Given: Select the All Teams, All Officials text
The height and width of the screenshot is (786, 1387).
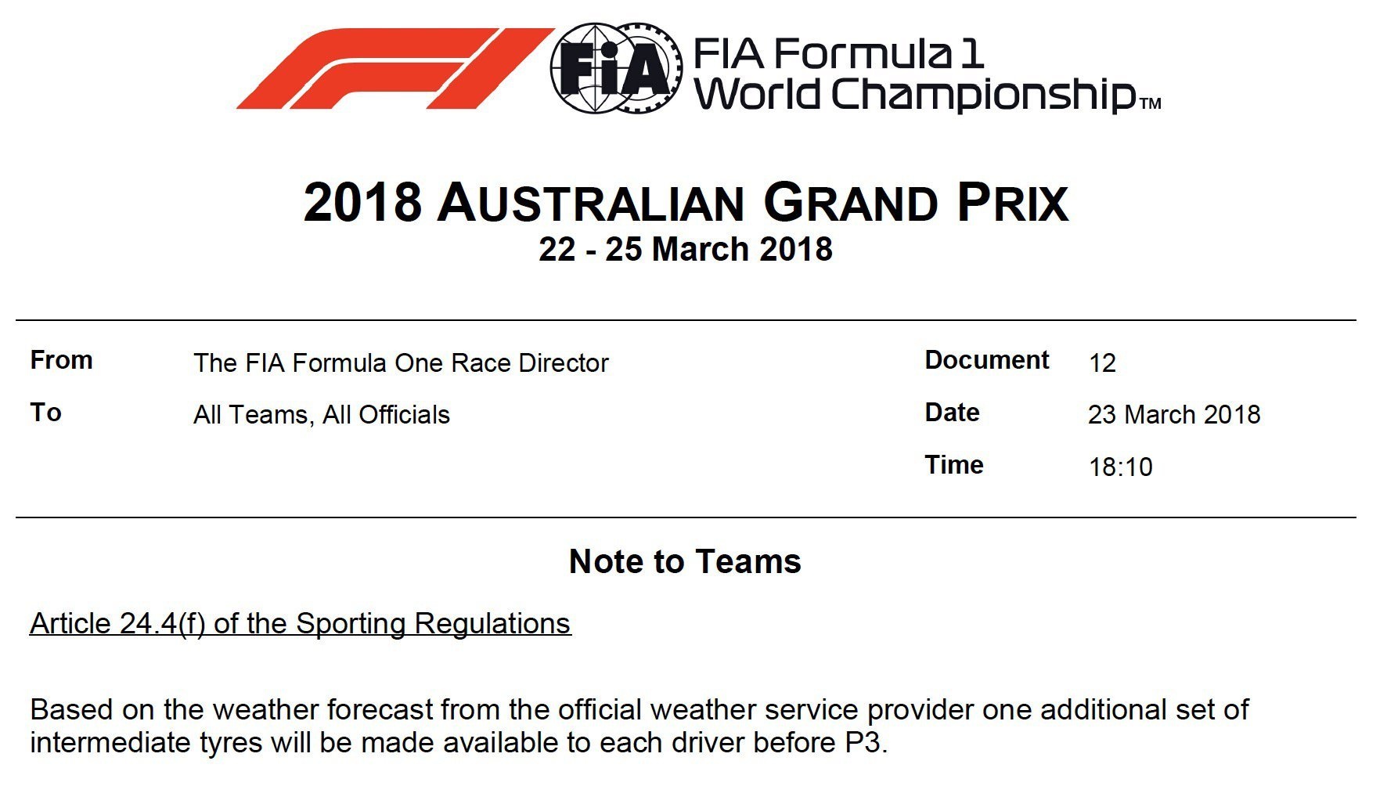Looking at the screenshot, I should [322, 415].
